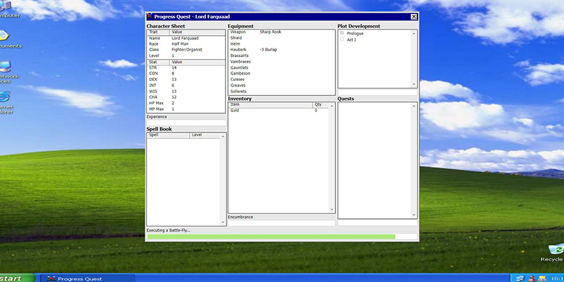This screenshot has width=564, height=282.
Task: Select the Gambeson equipment row
Action: coord(281,73)
